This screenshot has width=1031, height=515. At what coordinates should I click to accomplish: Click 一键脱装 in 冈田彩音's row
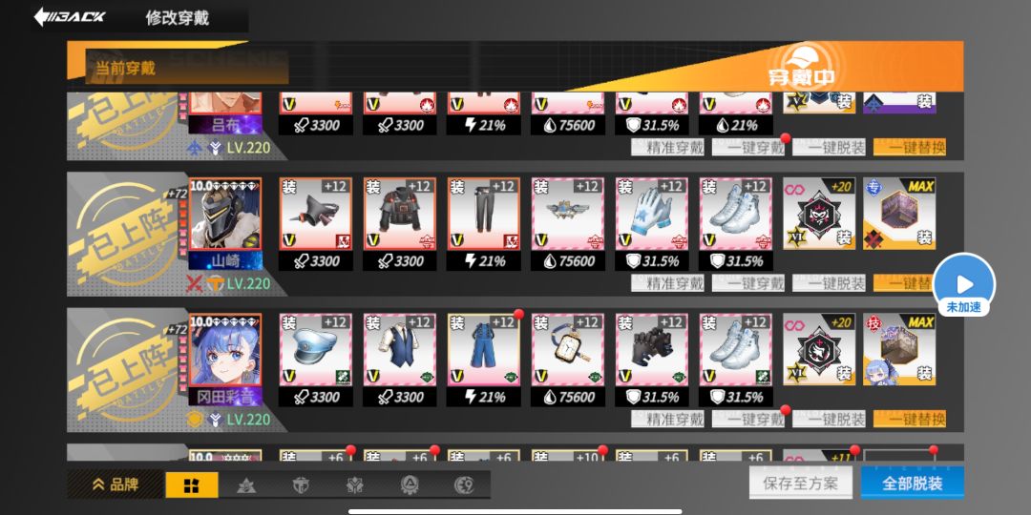click(x=830, y=419)
